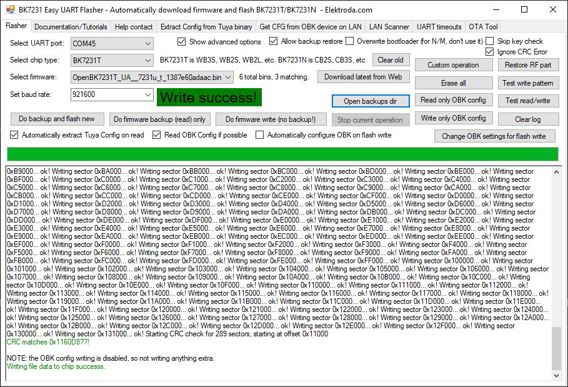The height and width of the screenshot is (387, 568).
Task: Click Download latest from Web
Action: (363, 77)
